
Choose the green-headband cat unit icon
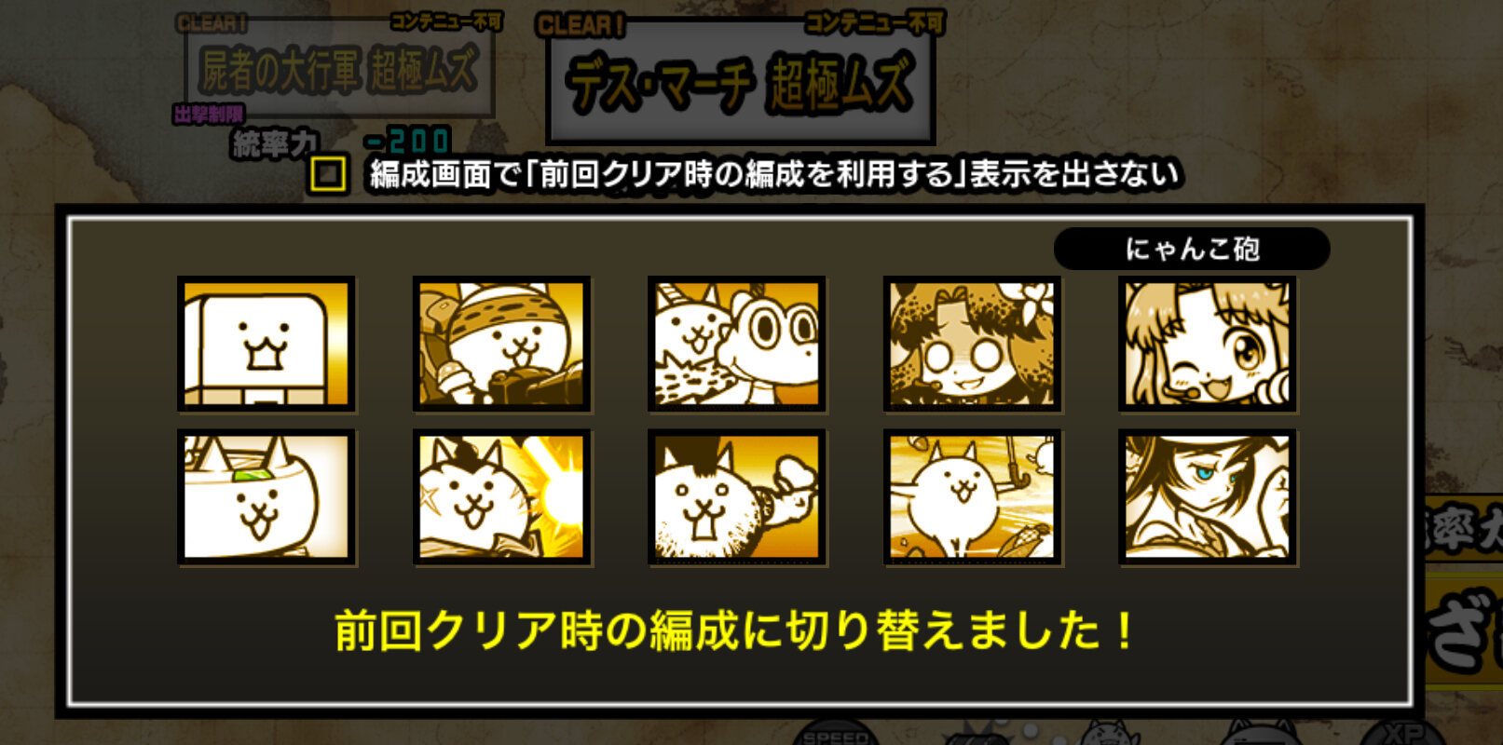[x=266, y=497]
